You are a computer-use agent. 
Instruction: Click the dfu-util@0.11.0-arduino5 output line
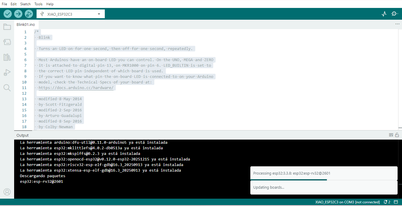[x=94, y=142]
